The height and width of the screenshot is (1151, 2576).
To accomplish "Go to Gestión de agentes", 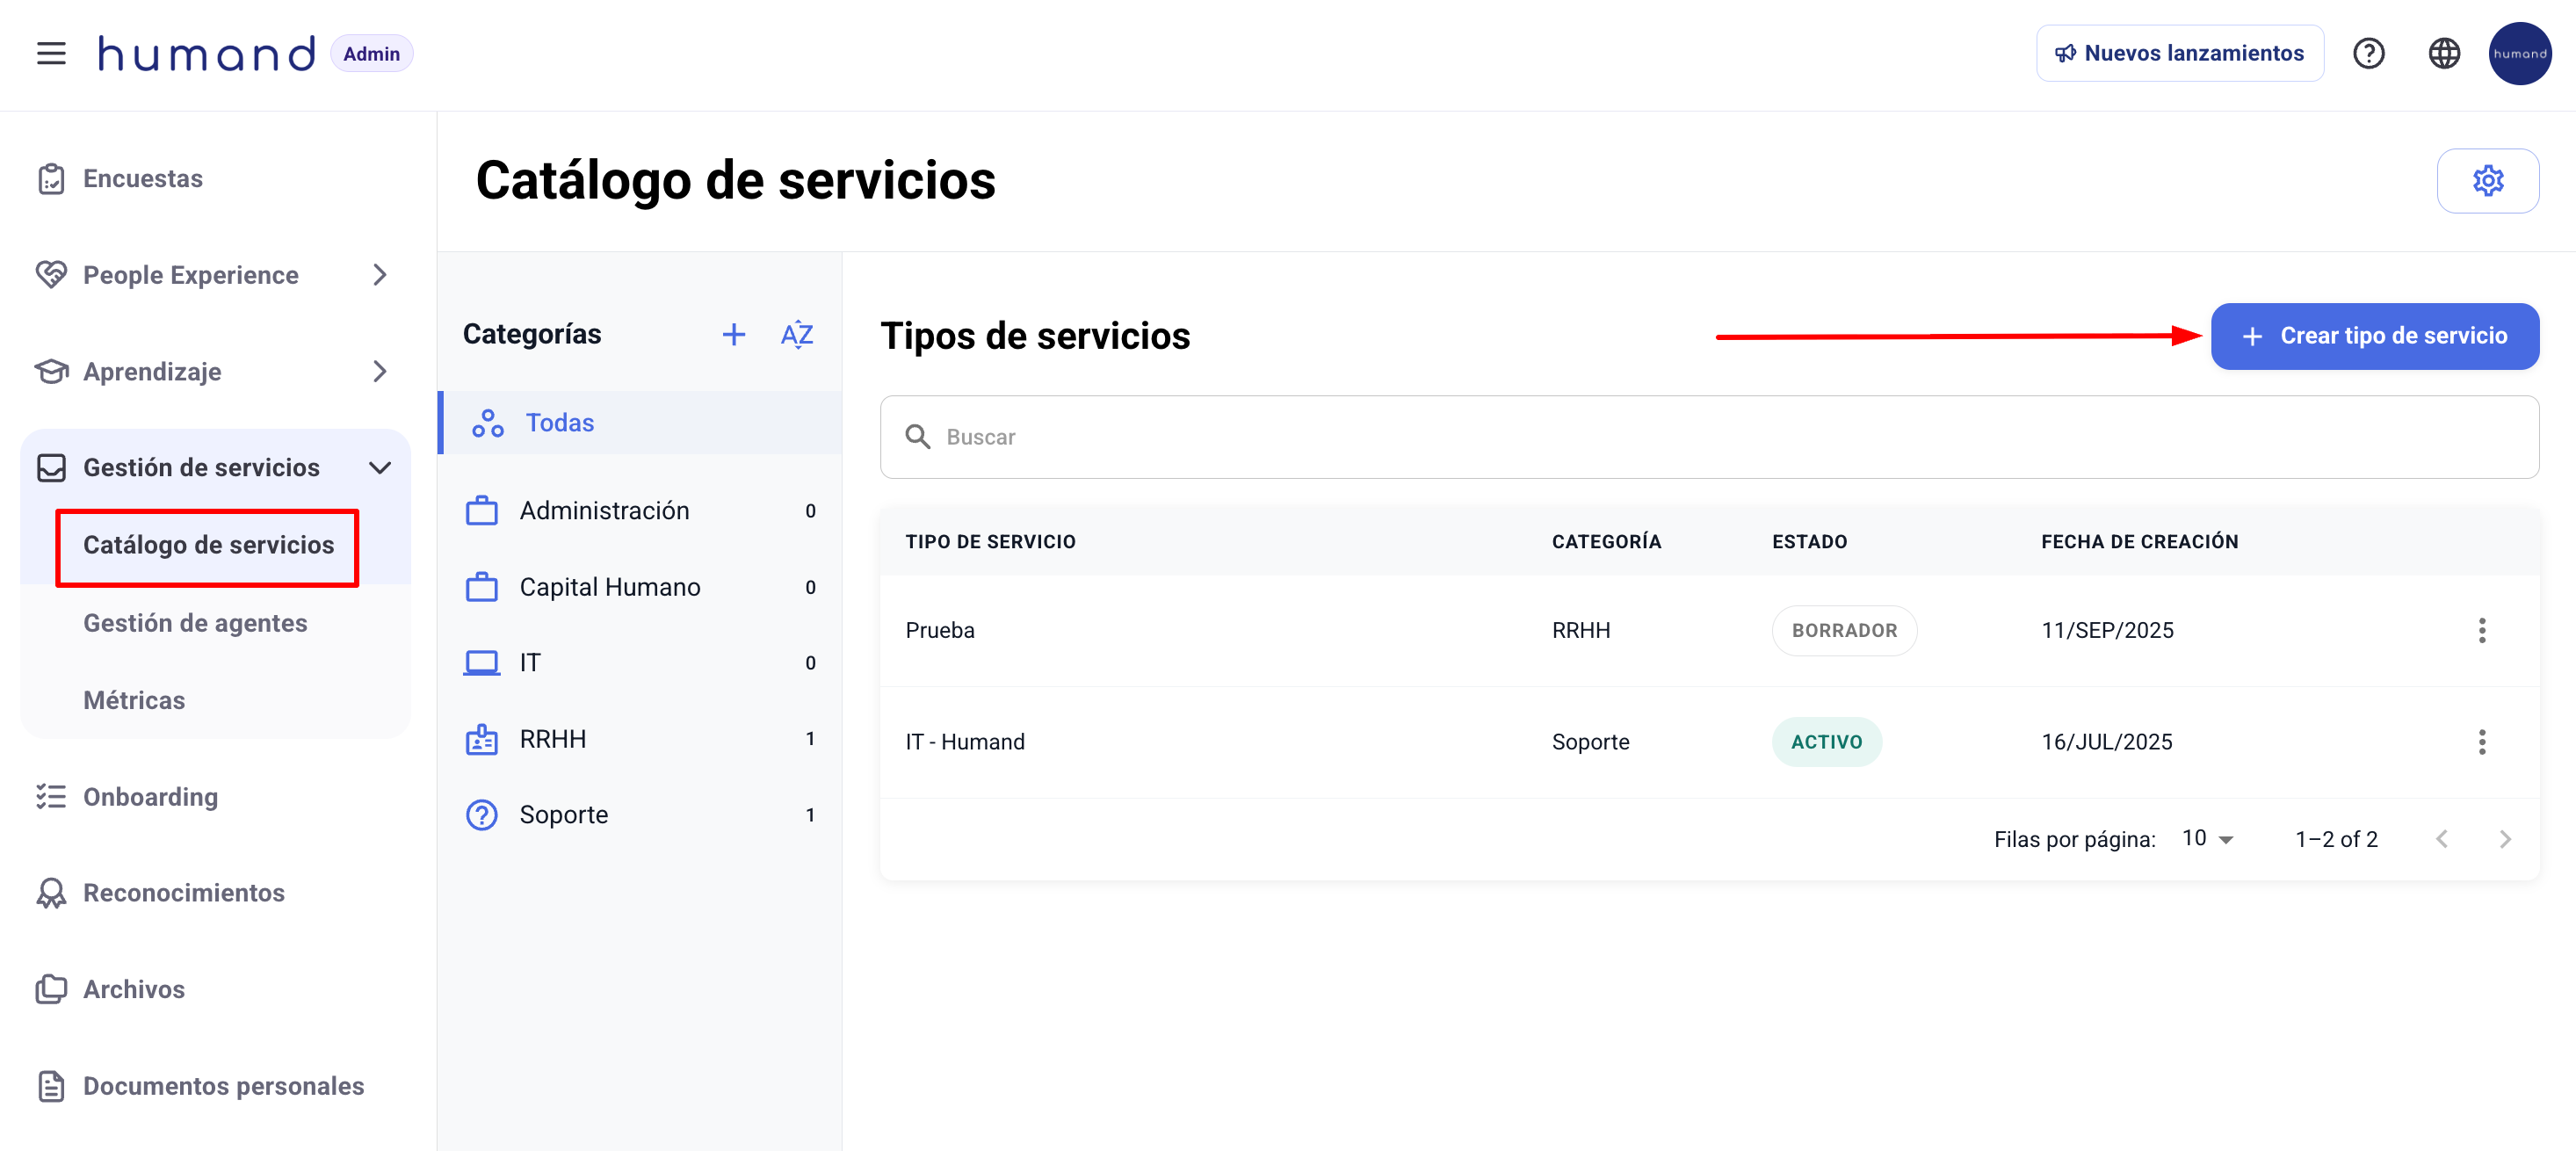I will tap(195, 623).
